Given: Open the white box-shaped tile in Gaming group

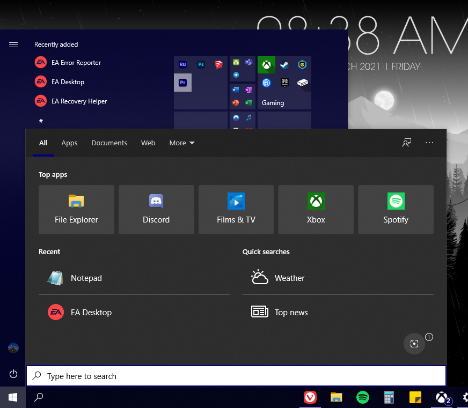Looking at the screenshot, I should (302, 83).
